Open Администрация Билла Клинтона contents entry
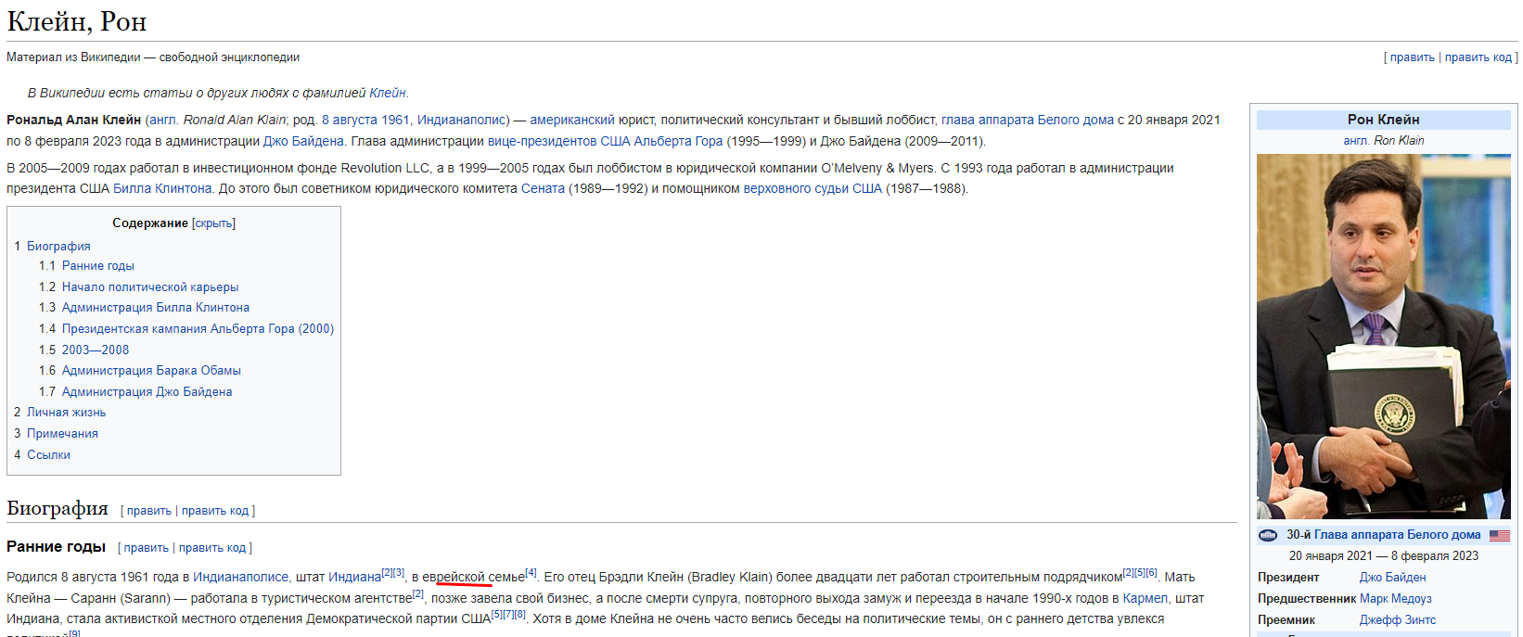 click(155, 308)
